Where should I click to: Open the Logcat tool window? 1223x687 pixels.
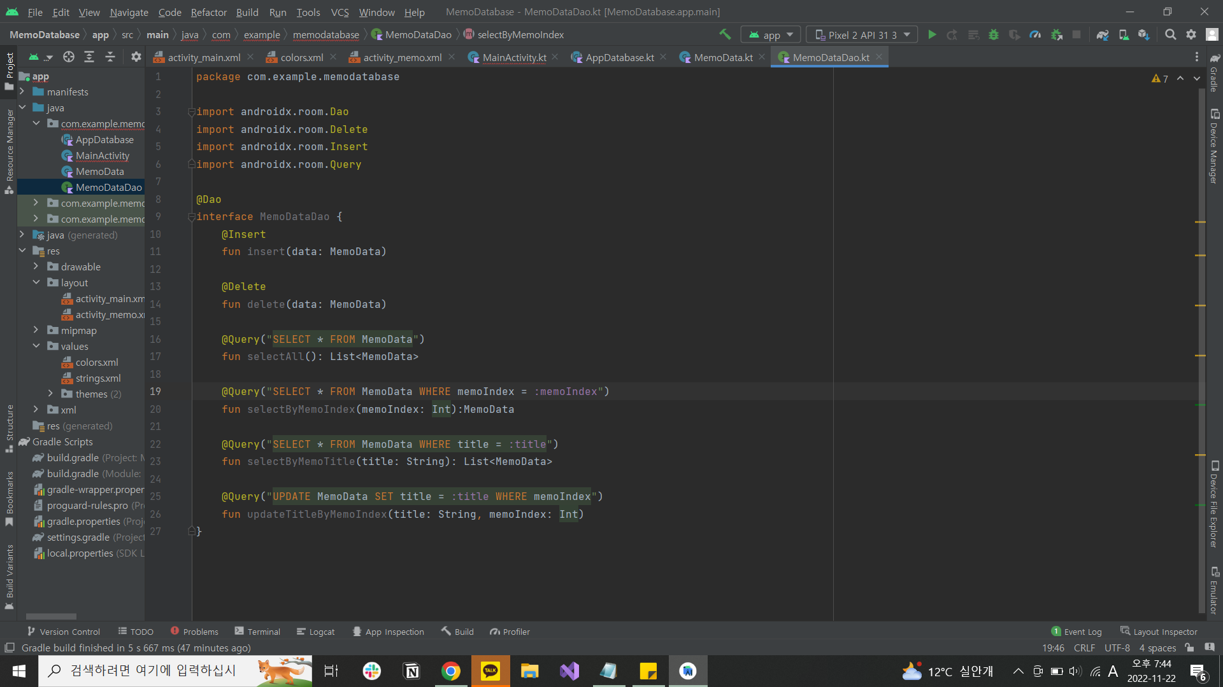(x=315, y=632)
